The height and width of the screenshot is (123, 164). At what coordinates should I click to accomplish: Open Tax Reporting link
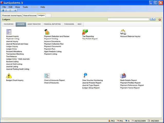(88, 36)
